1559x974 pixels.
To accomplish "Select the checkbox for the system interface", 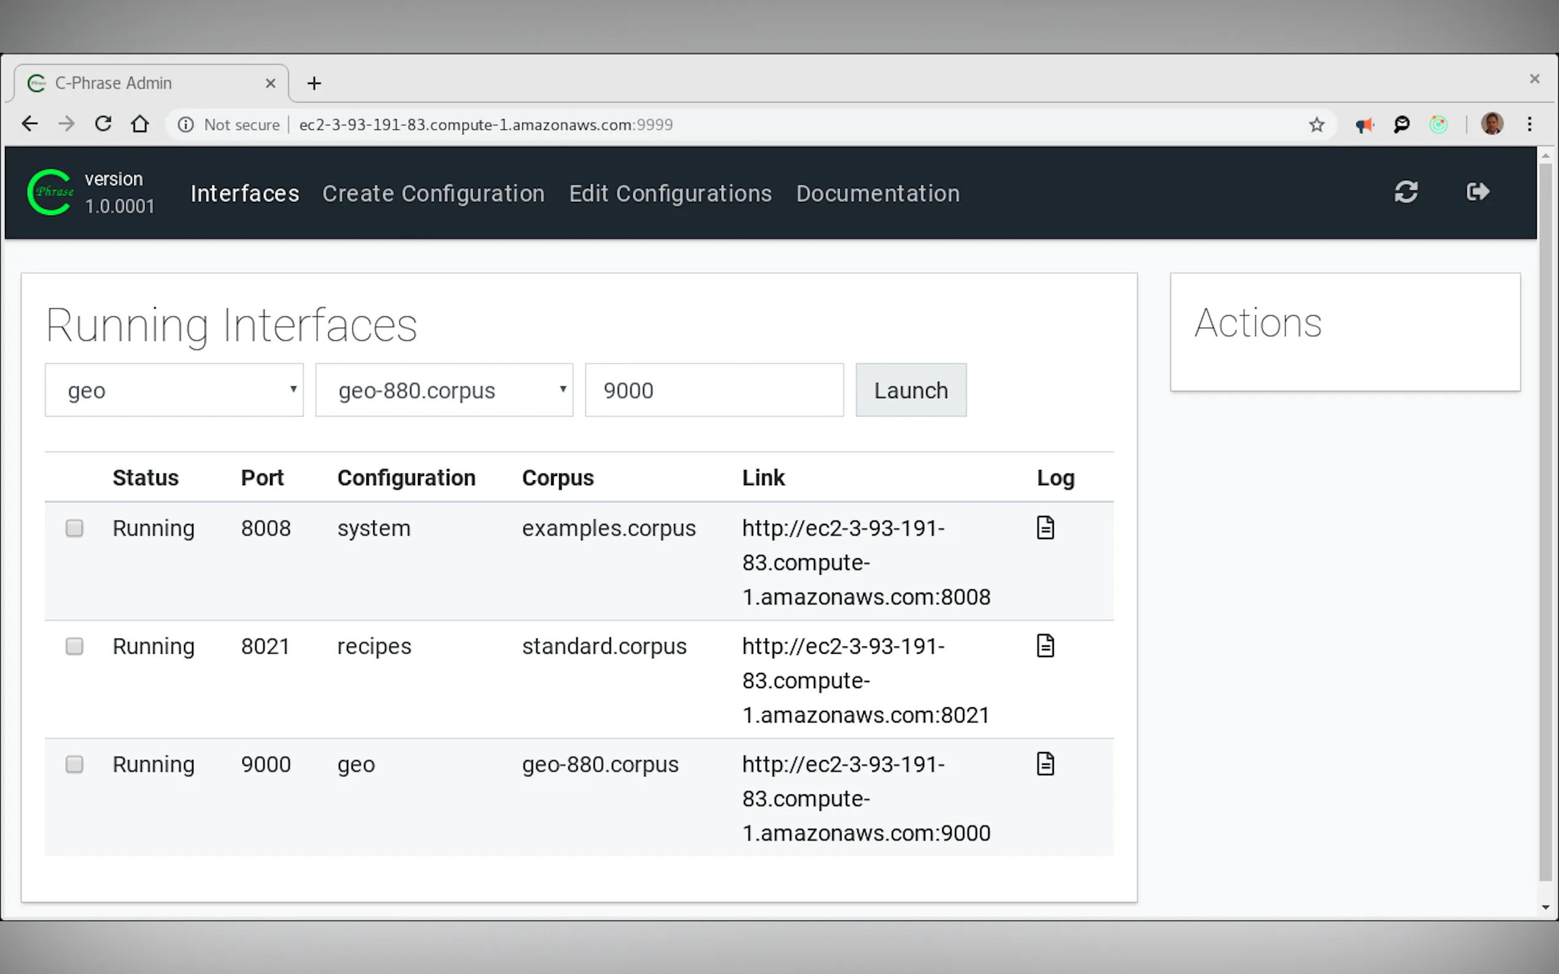I will 74,528.
